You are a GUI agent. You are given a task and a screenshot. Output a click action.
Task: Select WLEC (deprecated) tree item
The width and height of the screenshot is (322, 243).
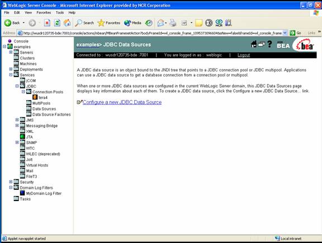click(x=43, y=154)
